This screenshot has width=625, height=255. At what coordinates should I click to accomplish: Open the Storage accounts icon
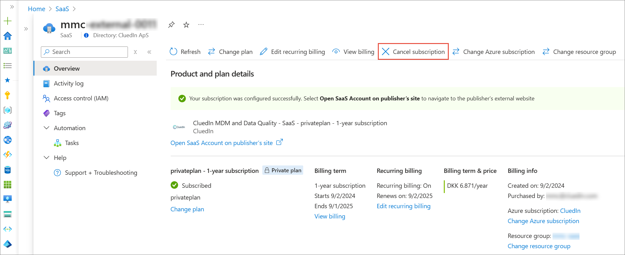7,214
